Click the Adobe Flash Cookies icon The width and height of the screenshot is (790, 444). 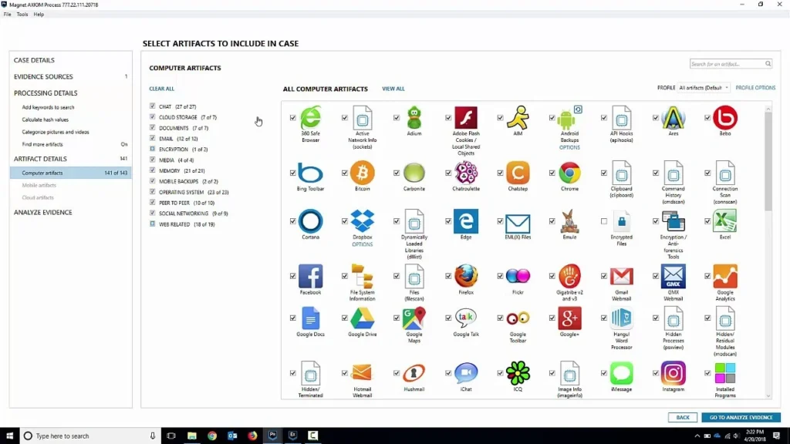pyautogui.click(x=466, y=118)
